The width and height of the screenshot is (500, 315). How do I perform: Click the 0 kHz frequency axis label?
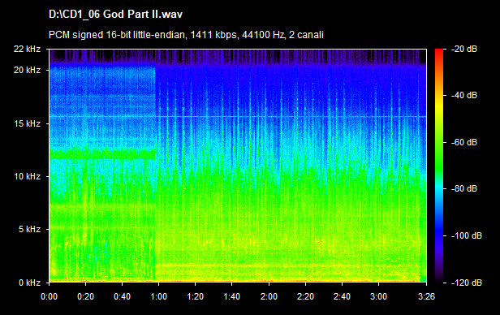click(29, 283)
